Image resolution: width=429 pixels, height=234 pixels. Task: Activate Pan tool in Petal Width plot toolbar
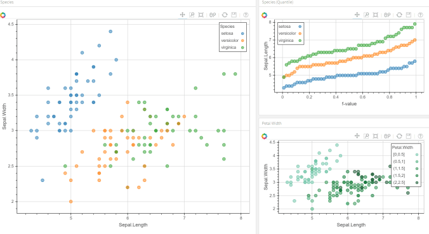357,136
